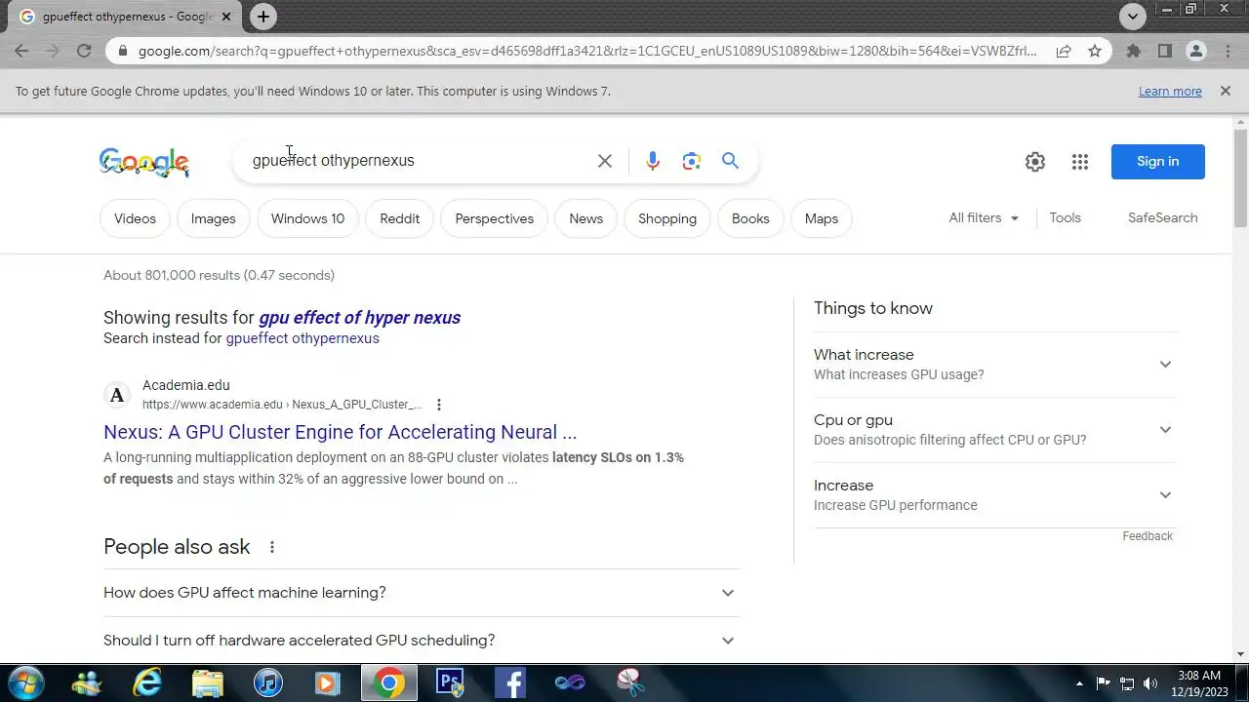The width and height of the screenshot is (1249, 702).
Task: Filter results by Videos
Action: click(135, 218)
